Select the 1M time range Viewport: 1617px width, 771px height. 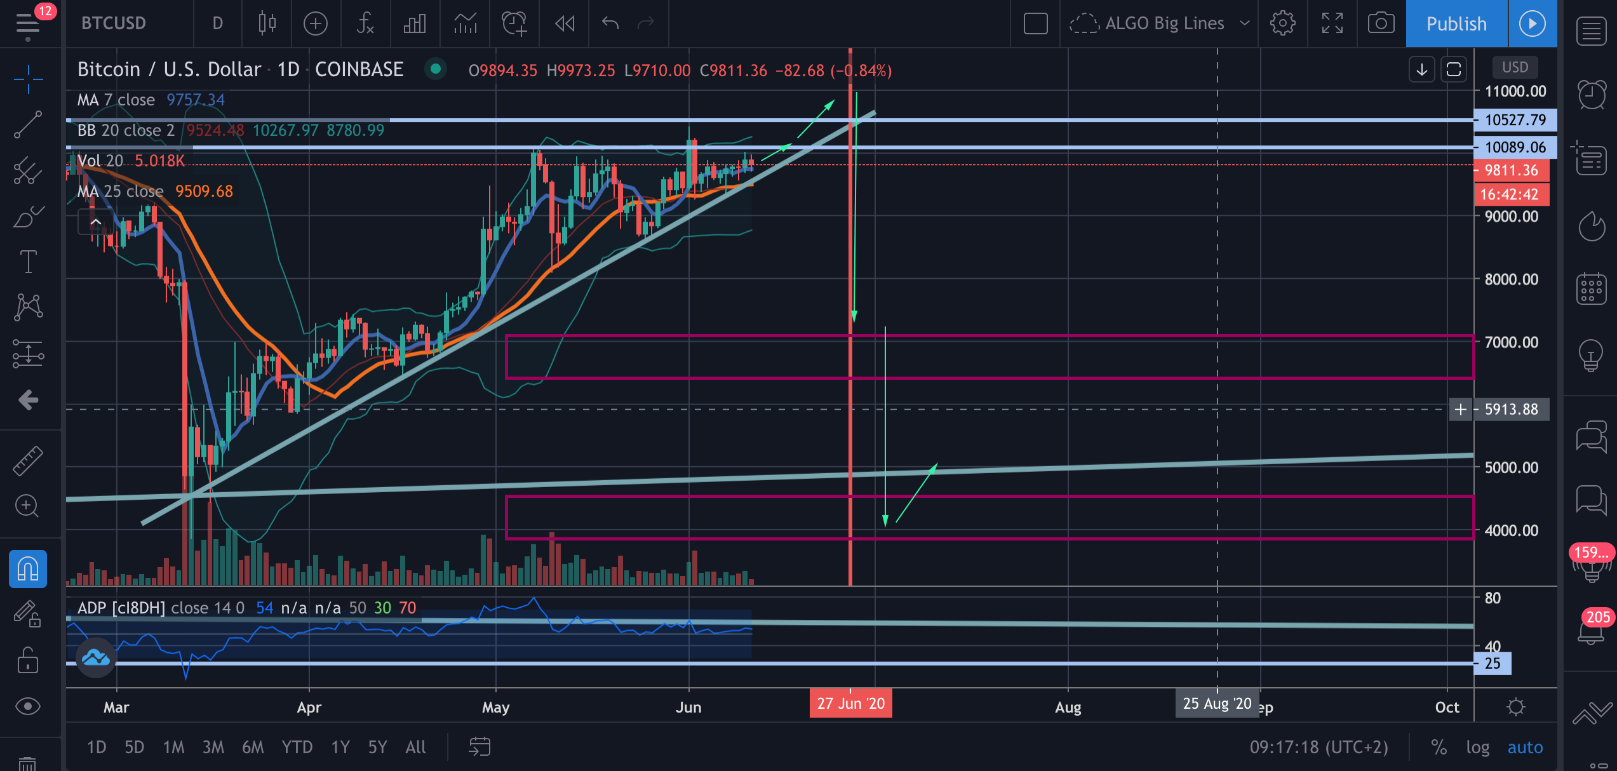coord(173,747)
